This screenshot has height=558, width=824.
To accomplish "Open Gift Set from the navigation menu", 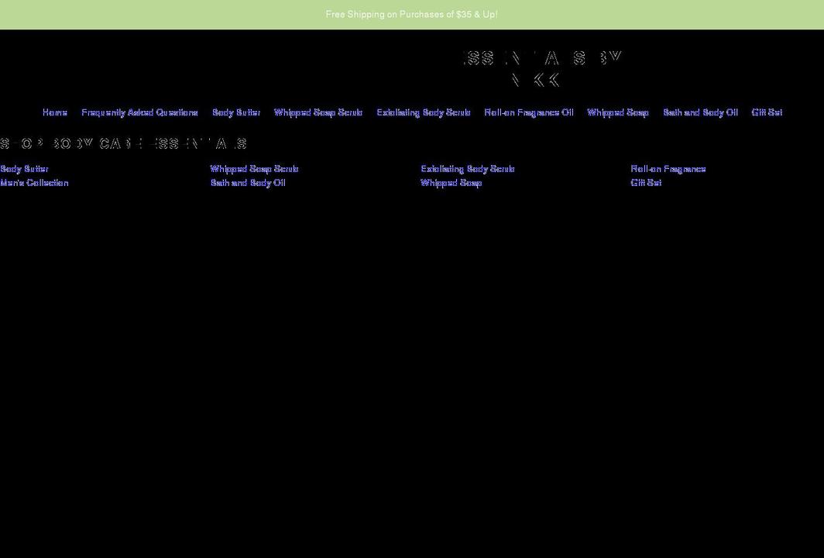I will pos(766,112).
